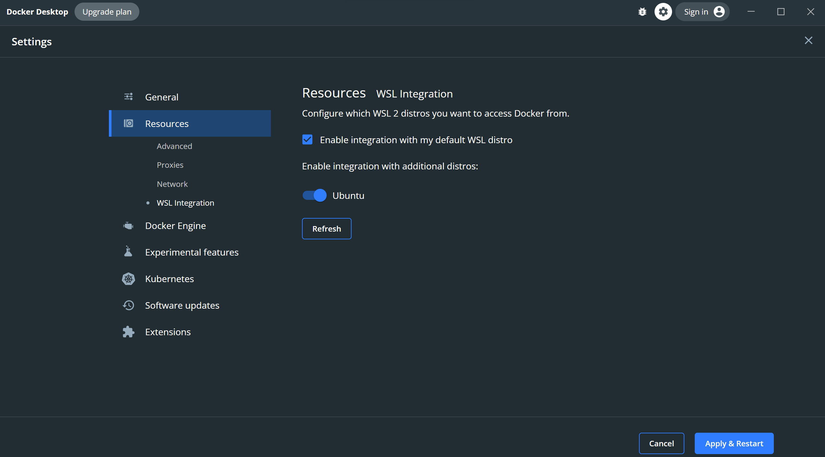This screenshot has height=457, width=825.
Task: Switch to Proxies settings
Action: [170, 165]
